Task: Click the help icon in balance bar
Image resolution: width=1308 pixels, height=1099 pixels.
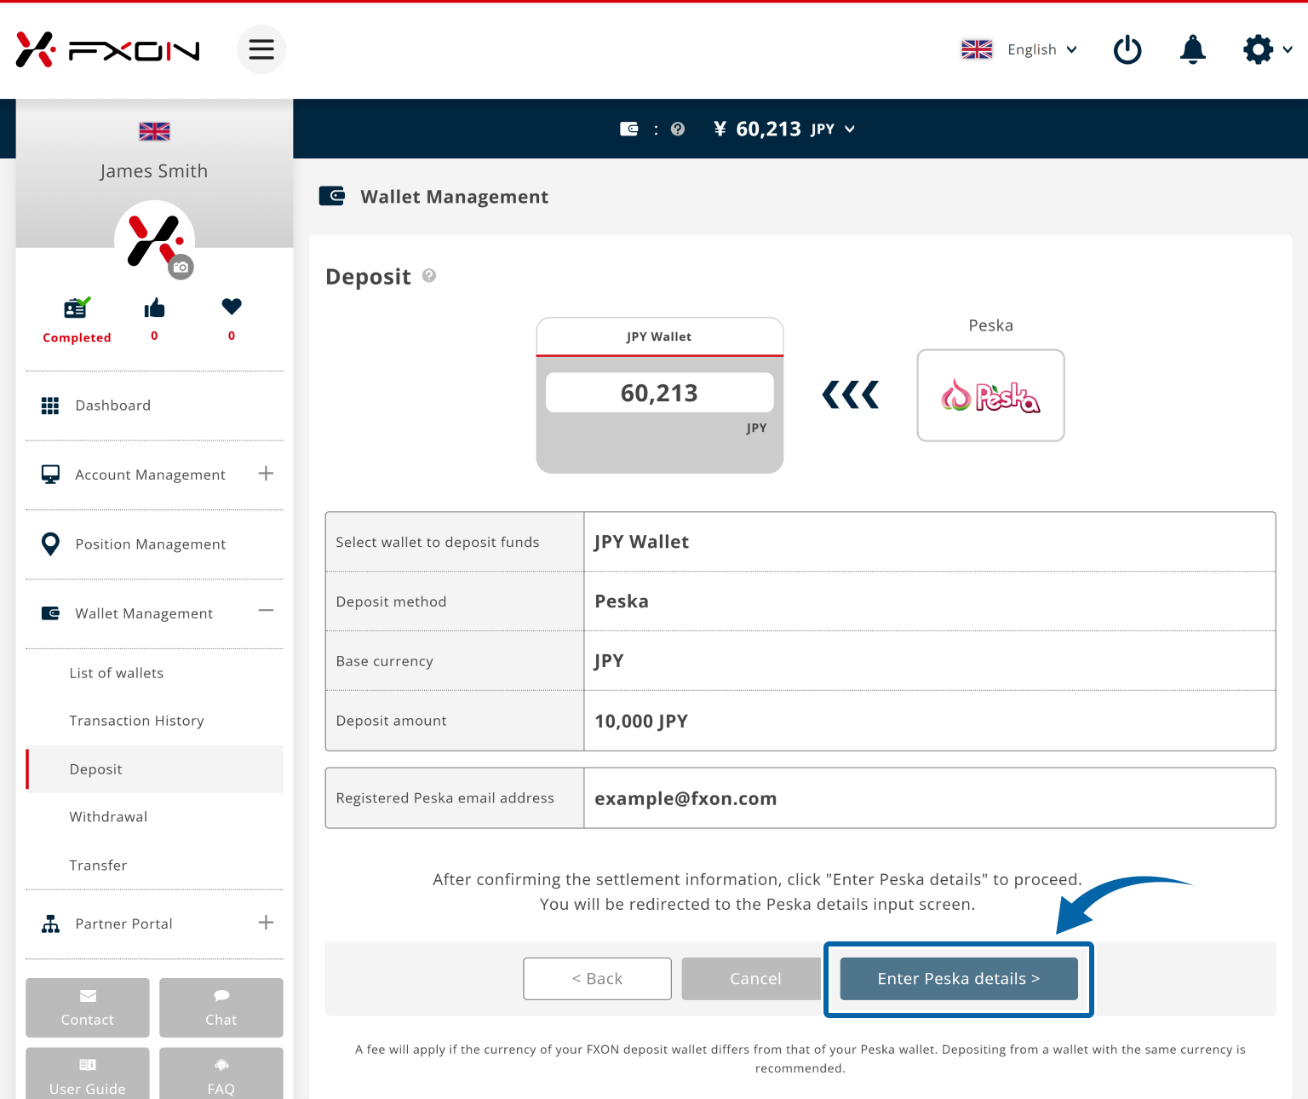Action: click(678, 129)
